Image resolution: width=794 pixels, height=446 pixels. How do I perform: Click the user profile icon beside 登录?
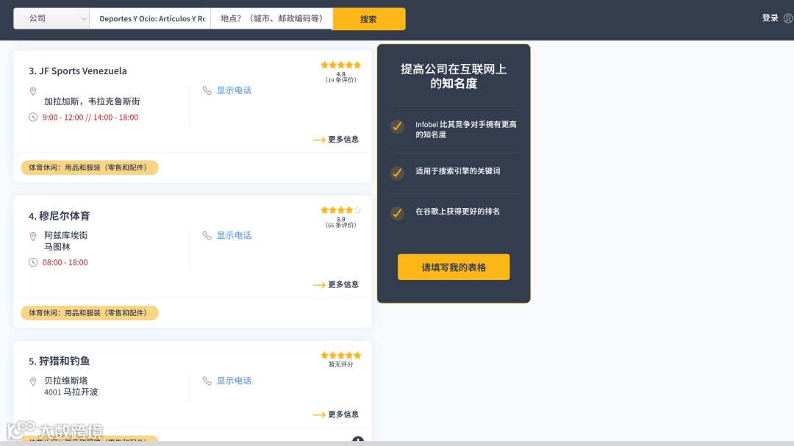[788, 18]
